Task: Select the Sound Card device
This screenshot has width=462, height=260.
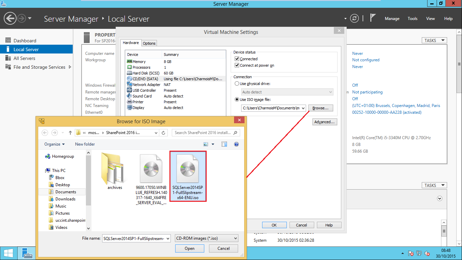Action: click(x=175, y=96)
